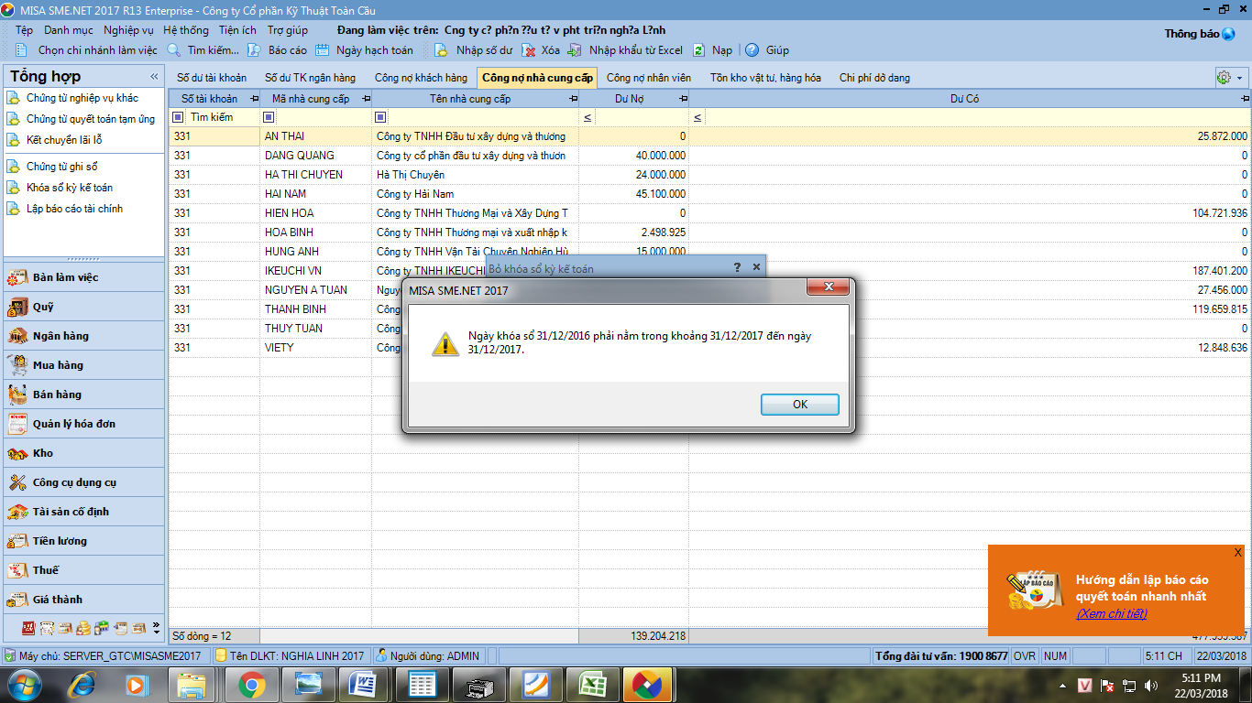Open the ≤ filter operator for Dư Có
This screenshot has width=1252, height=703.
(697, 117)
